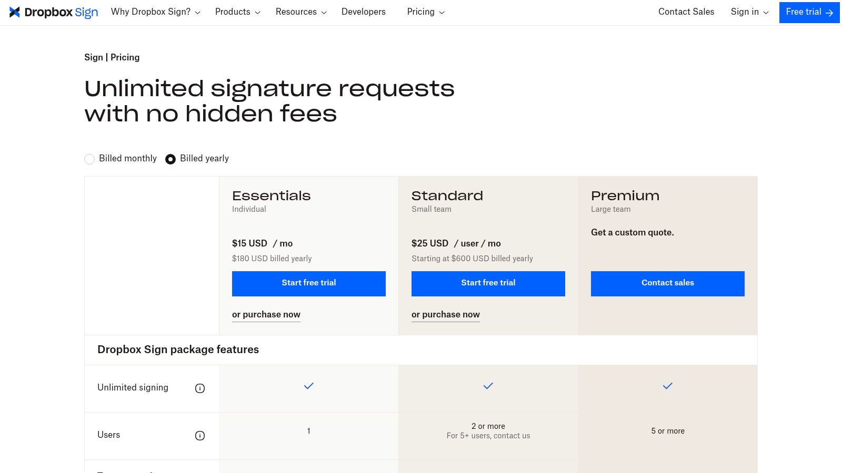Click the Dropbox Sign logo
This screenshot has width=842, height=473.
[x=53, y=12]
